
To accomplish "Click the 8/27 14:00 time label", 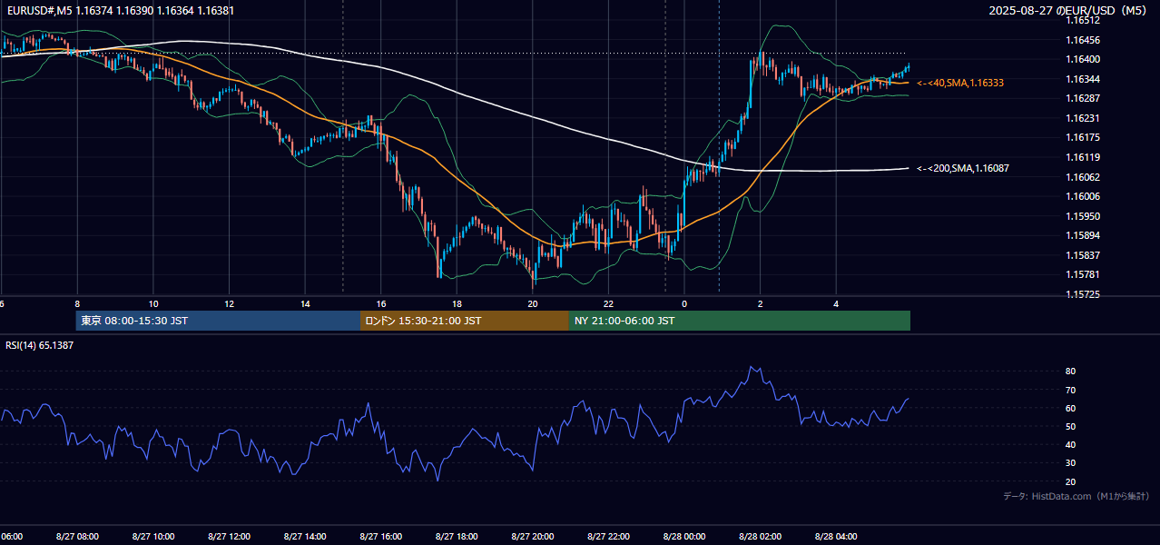I will point(305,536).
